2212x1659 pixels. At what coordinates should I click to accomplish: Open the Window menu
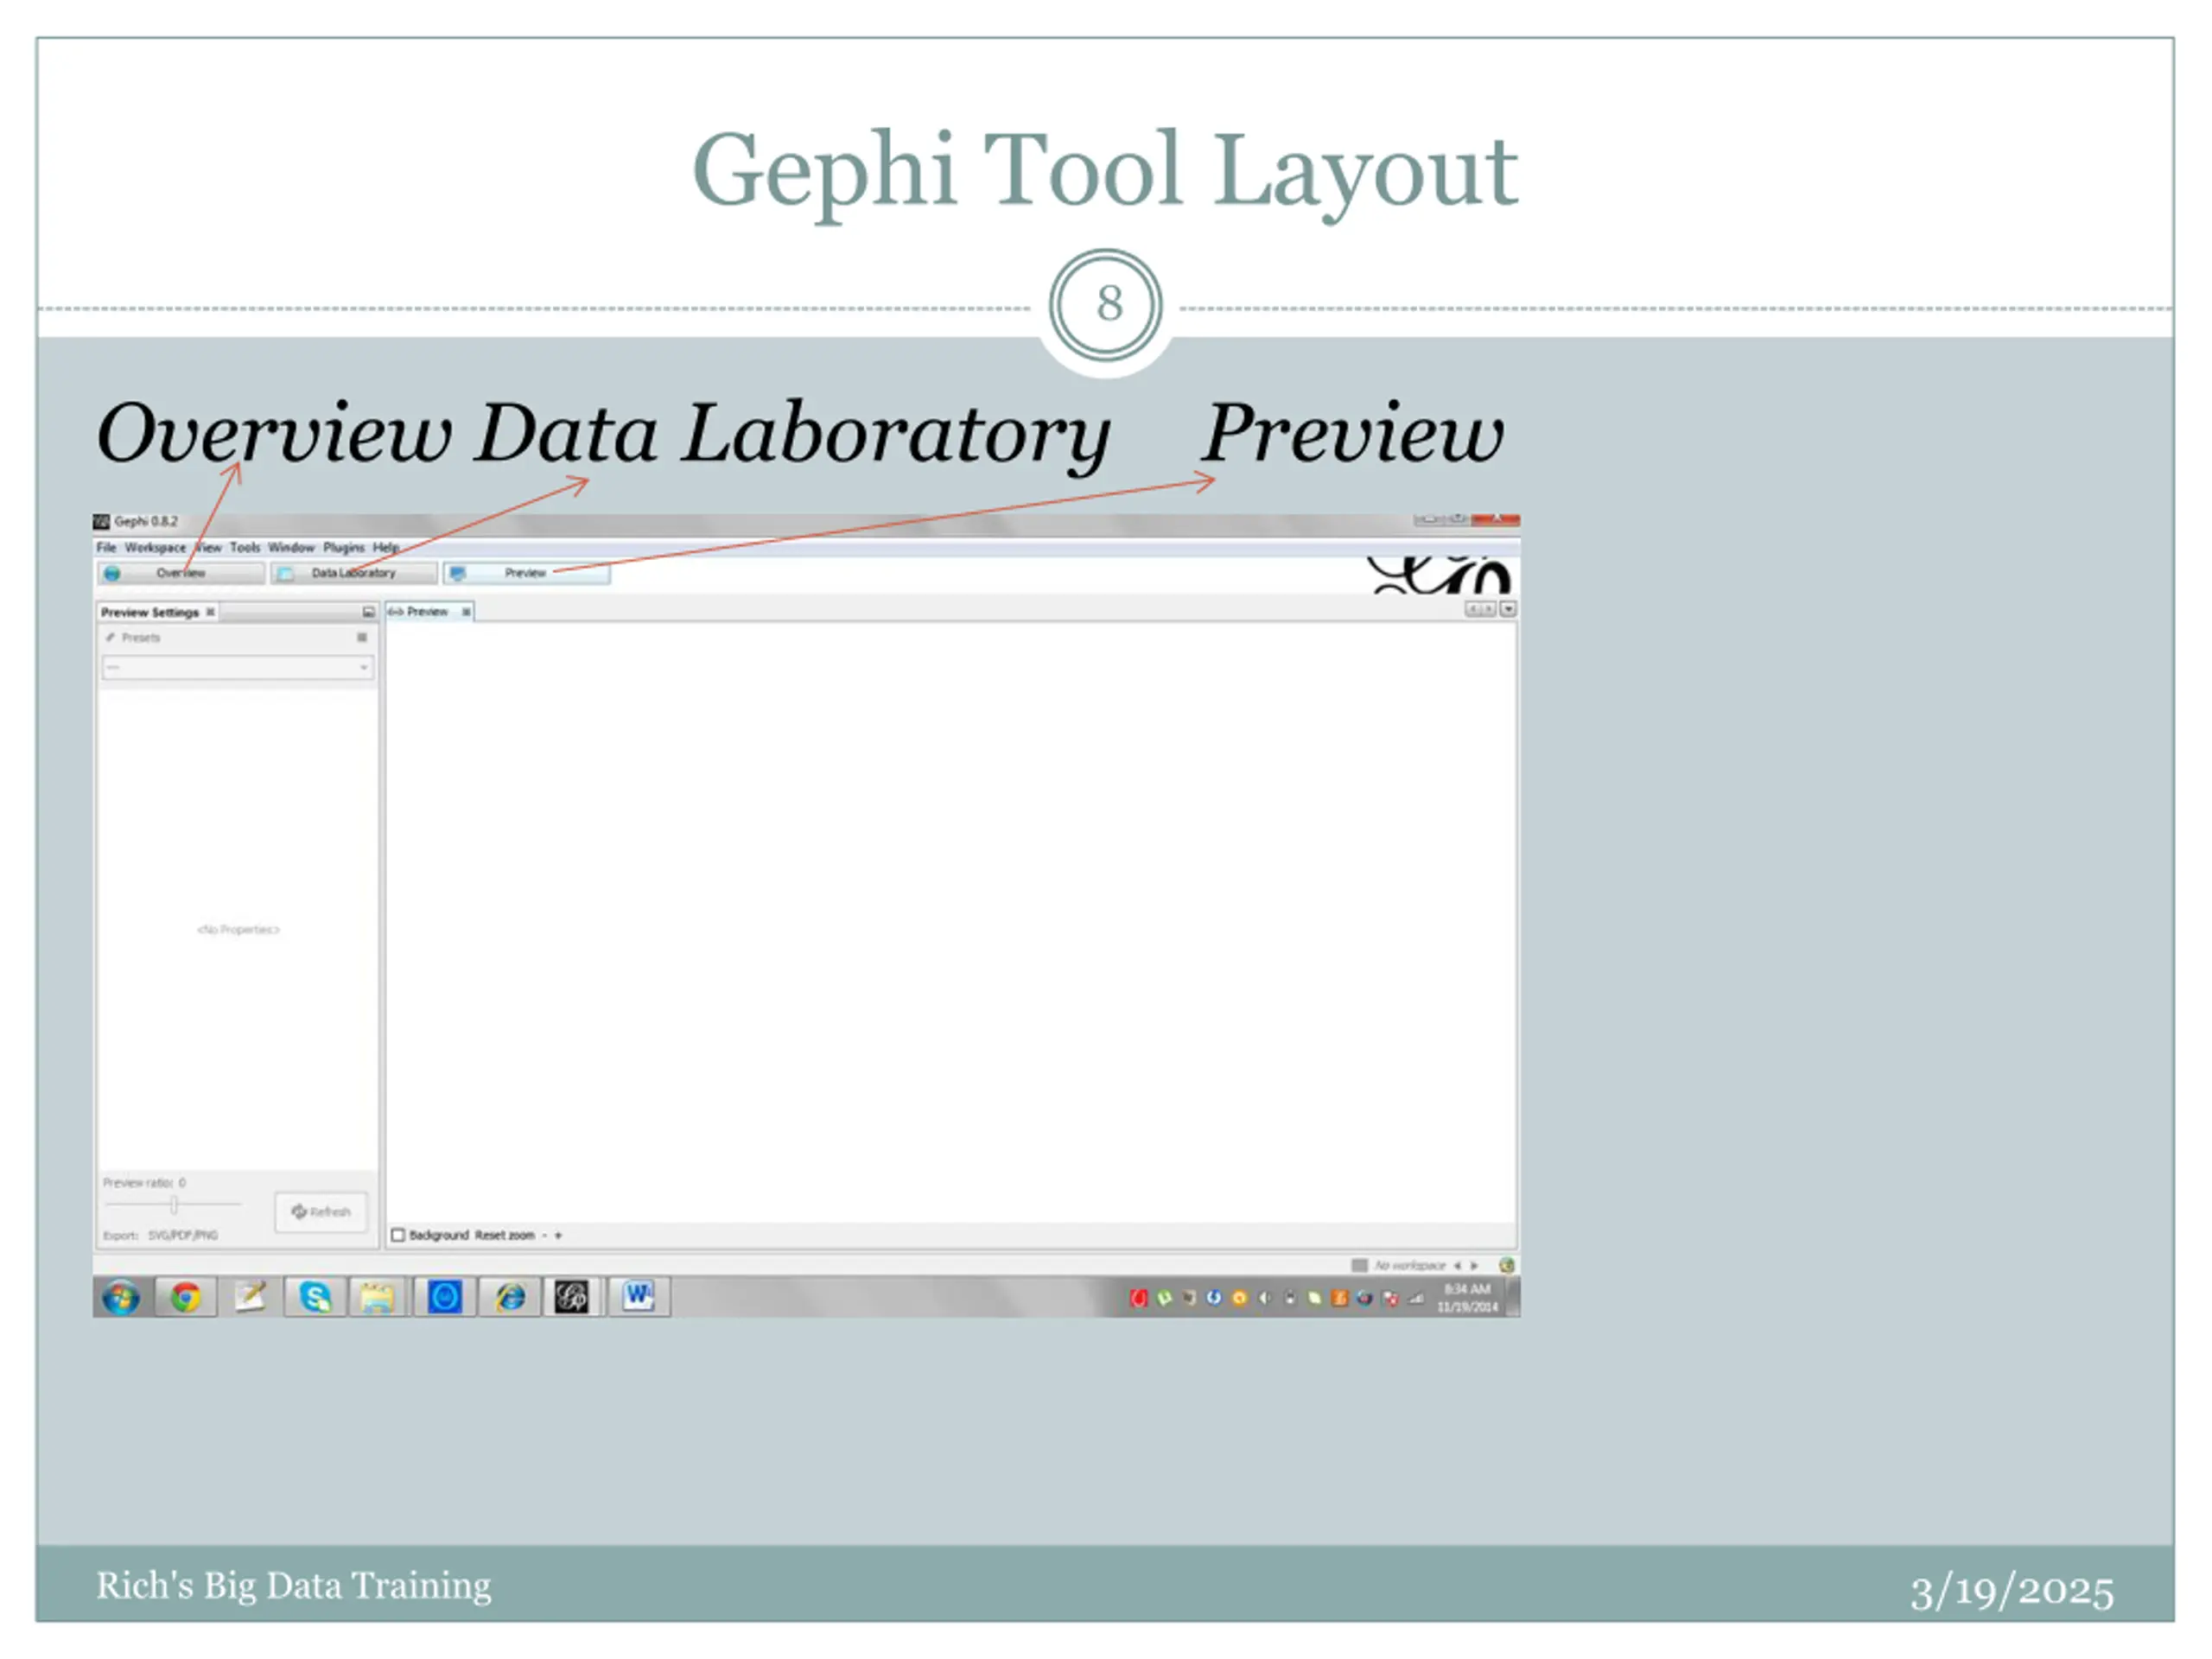click(291, 547)
